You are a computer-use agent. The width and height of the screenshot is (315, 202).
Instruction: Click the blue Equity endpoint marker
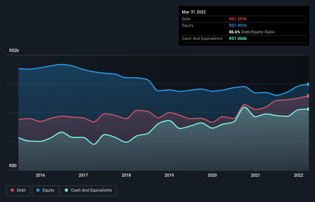[308, 84]
